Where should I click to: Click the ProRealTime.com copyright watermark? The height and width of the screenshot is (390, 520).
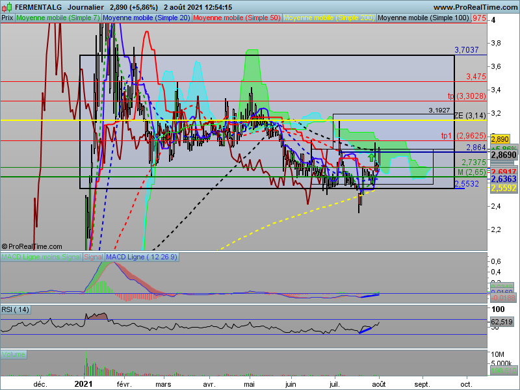tap(32, 246)
